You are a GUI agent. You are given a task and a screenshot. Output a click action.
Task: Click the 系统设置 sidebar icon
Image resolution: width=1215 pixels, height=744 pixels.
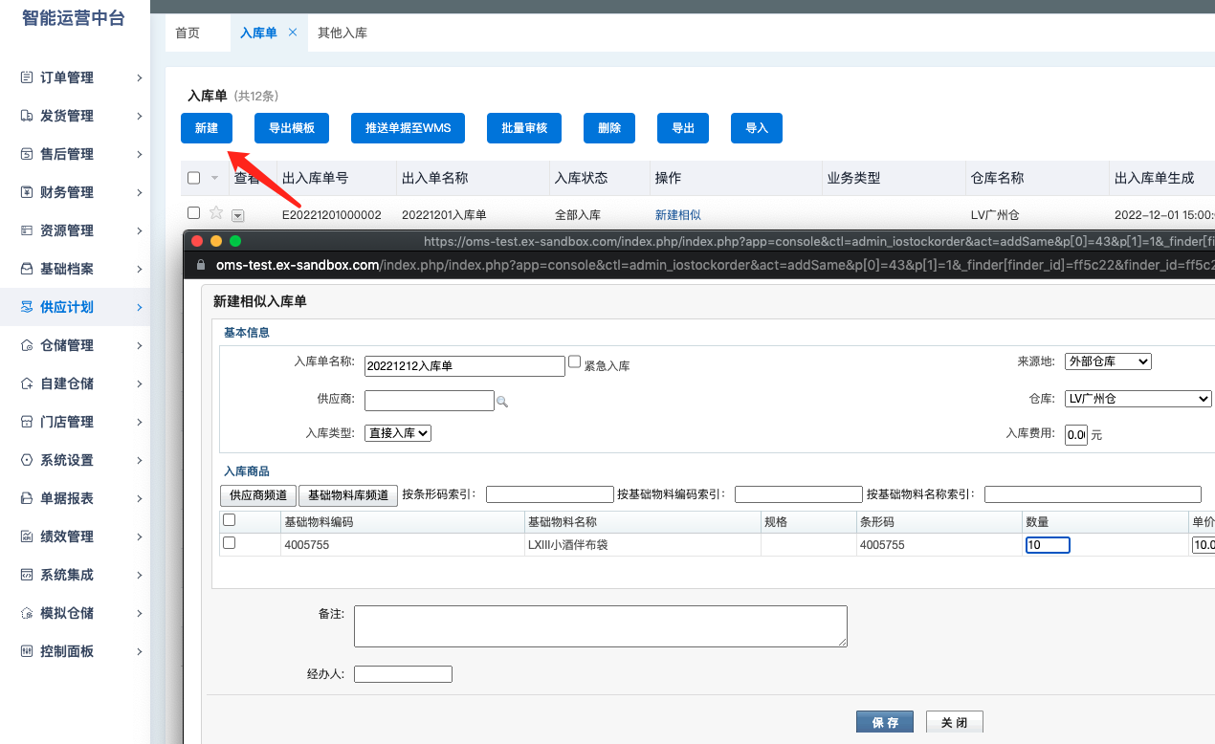[x=27, y=460]
